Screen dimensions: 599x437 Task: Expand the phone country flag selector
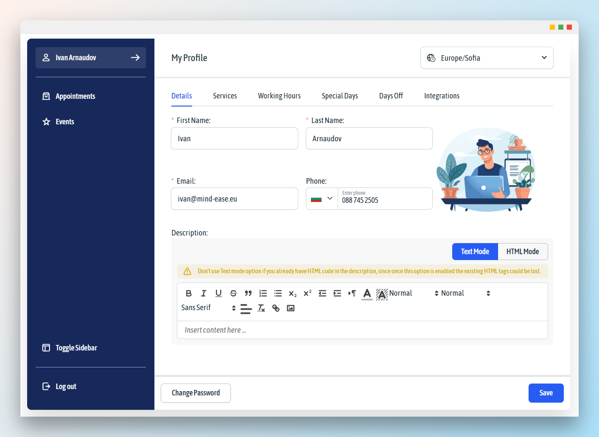(322, 199)
